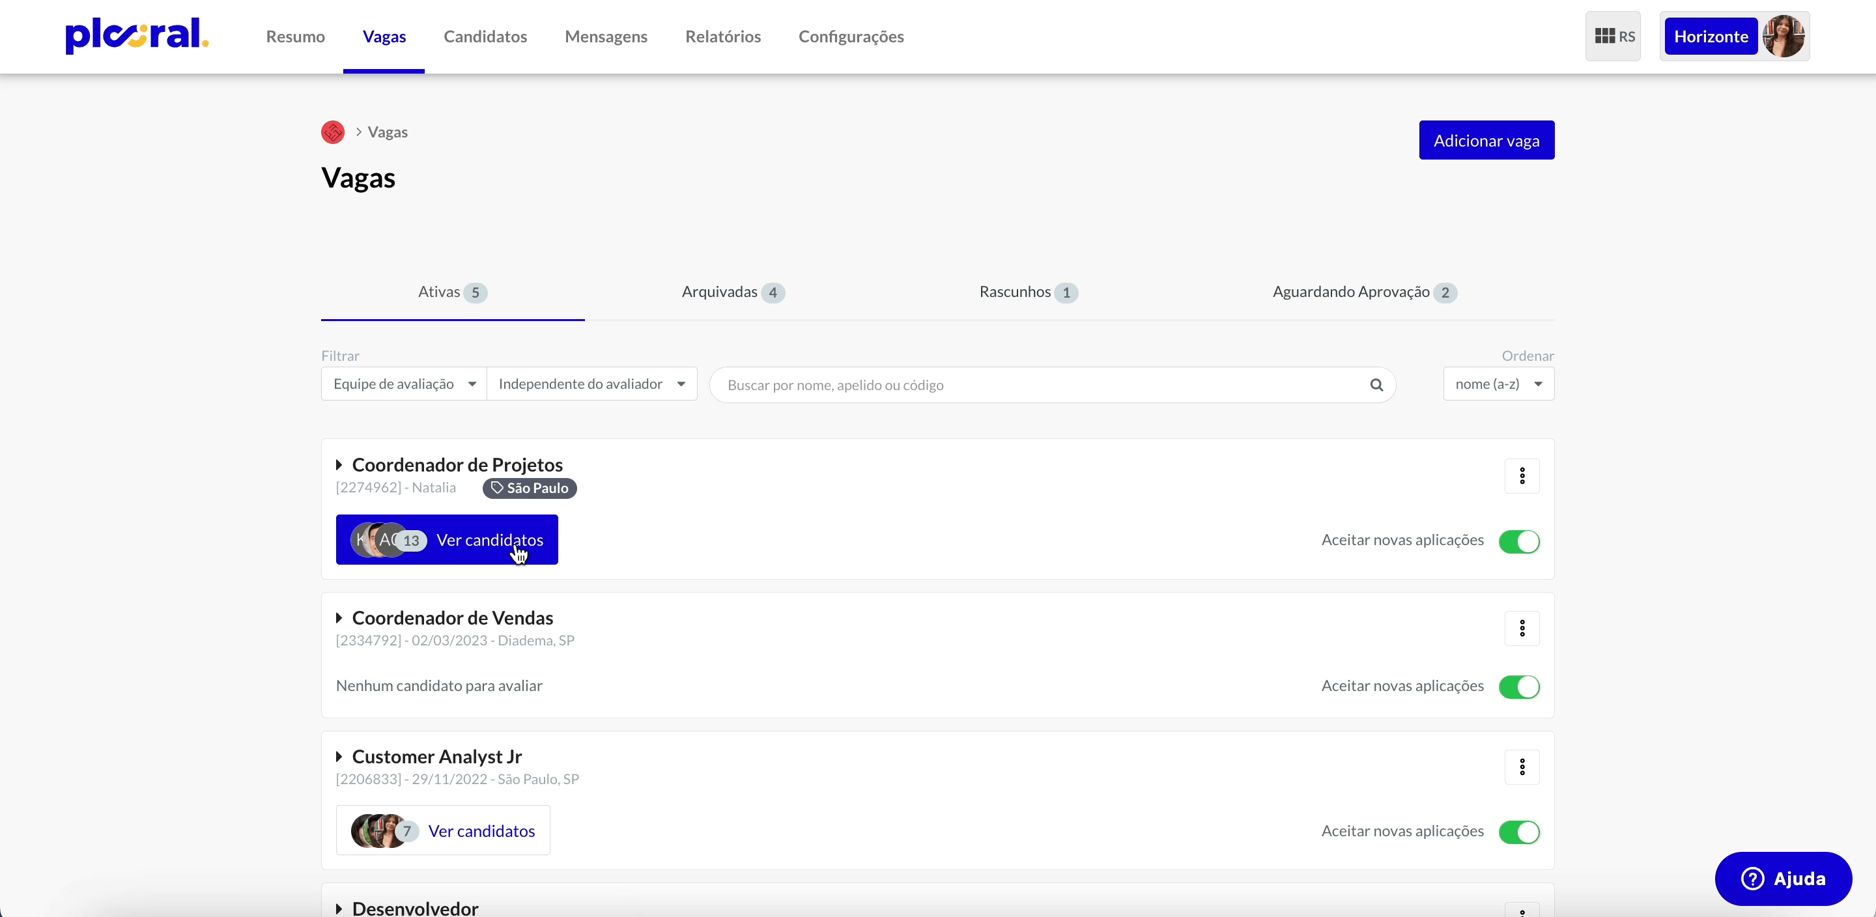Click the Coordenador de Projetos title
Image resolution: width=1876 pixels, height=917 pixels.
click(x=457, y=465)
